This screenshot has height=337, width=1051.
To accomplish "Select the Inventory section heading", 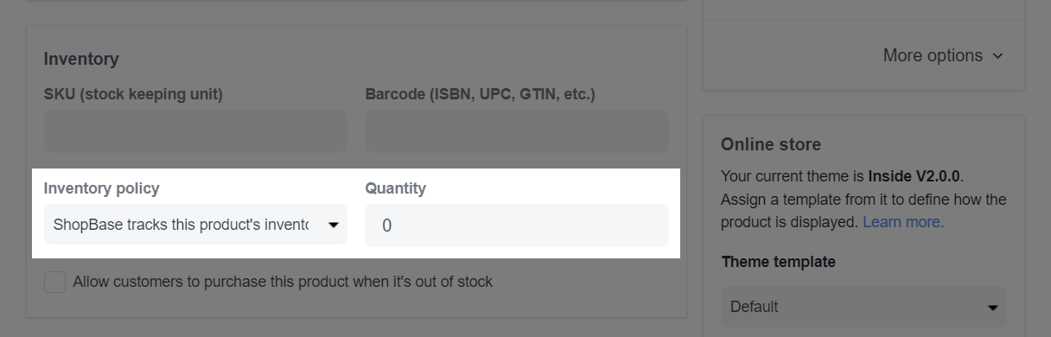I will pos(81,59).
